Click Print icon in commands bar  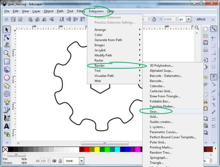point(205,50)
